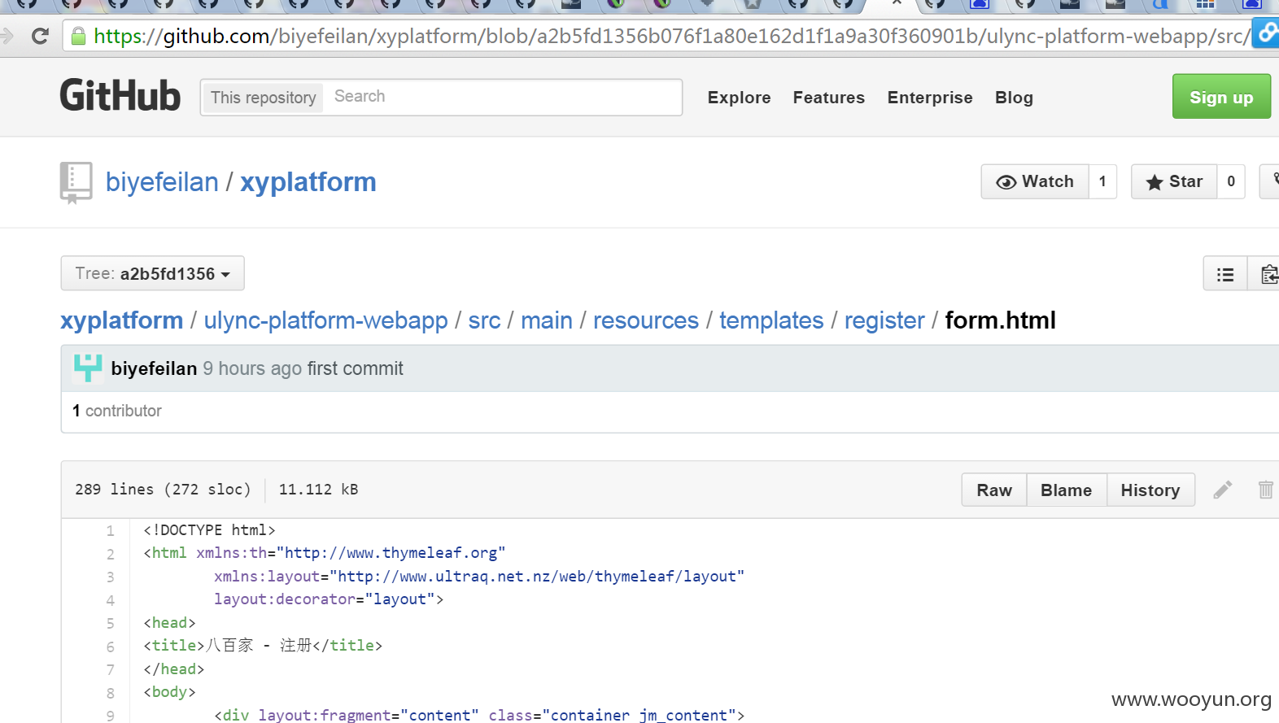The height and width of the screenshot is (723, 1279).
Task: Click the repository book icon beside biyefeilan
Action: tap(76, 182)
